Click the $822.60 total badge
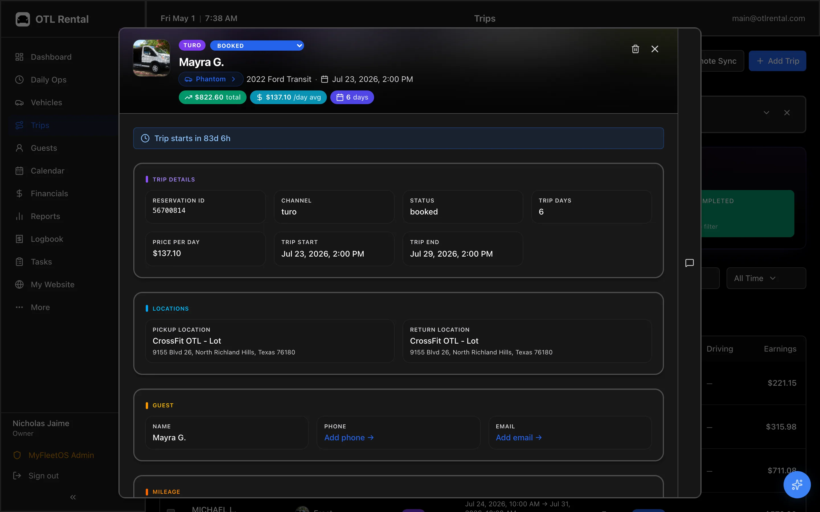The height and width of the screenshot is (512, 820). pos(212,98)
